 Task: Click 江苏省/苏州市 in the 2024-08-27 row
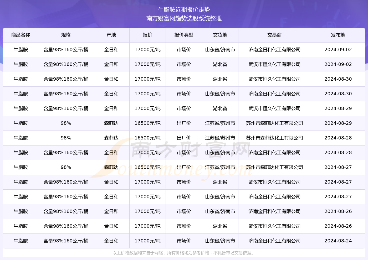[x=220, y=167]
